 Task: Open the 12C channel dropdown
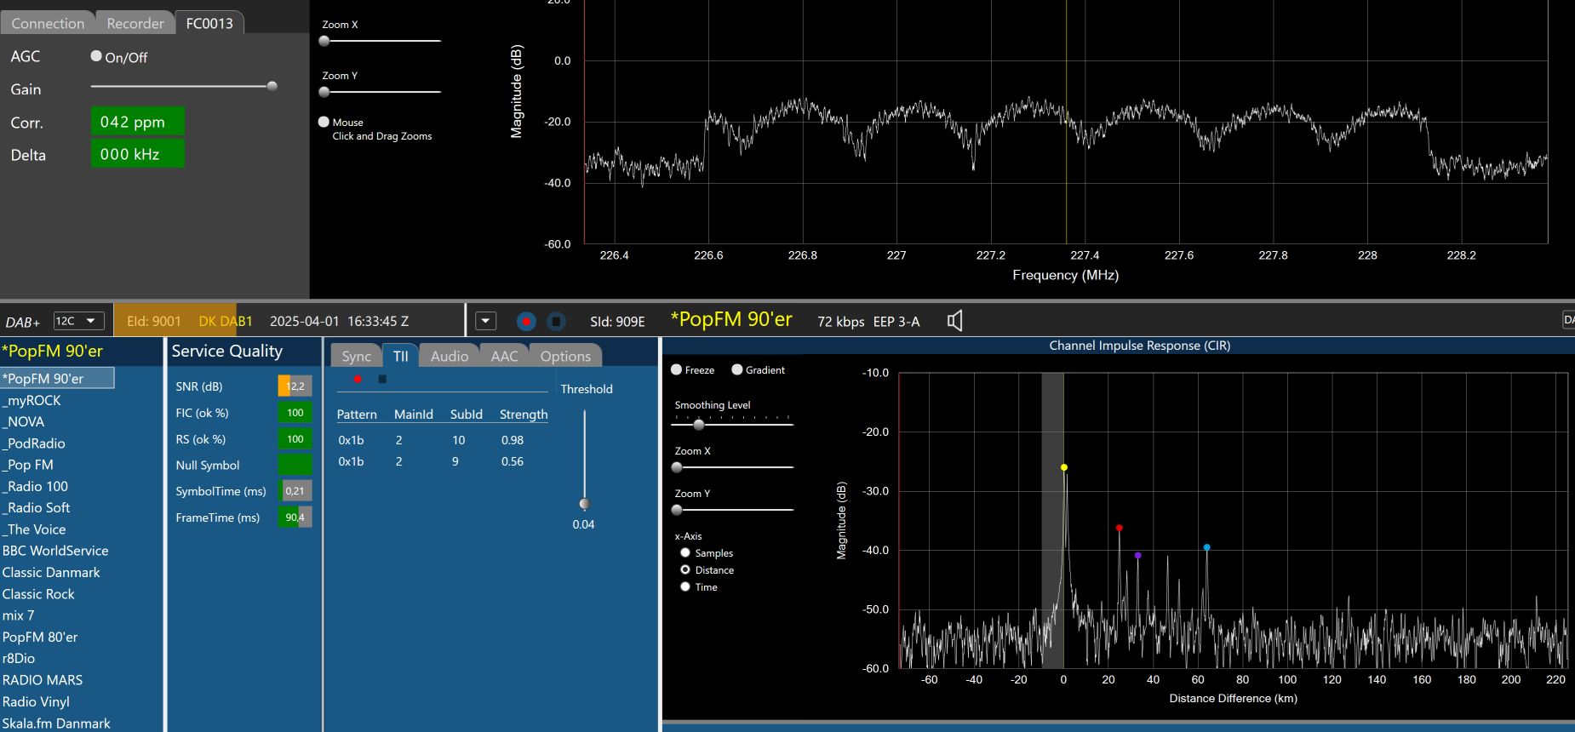coord(78,321)
